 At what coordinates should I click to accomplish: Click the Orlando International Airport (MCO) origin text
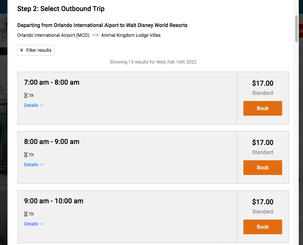[53, 35]
